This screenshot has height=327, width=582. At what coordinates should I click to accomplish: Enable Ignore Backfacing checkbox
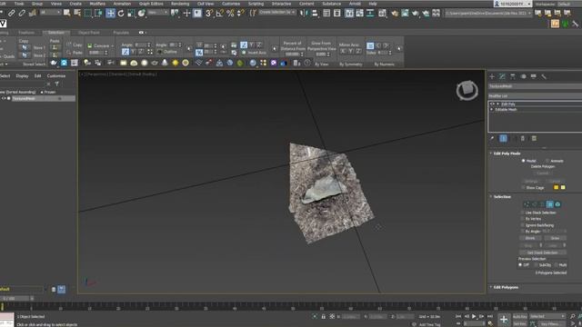(x=523, y=225)
